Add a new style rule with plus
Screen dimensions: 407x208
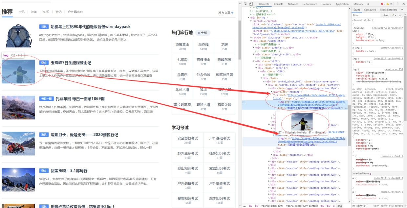click(400, 15)
